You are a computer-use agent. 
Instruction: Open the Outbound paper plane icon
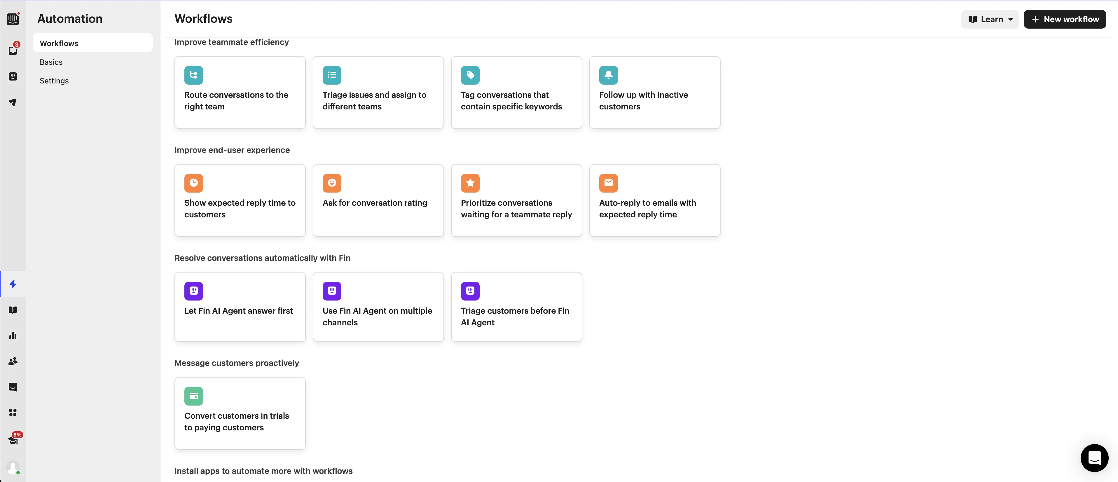13,102
